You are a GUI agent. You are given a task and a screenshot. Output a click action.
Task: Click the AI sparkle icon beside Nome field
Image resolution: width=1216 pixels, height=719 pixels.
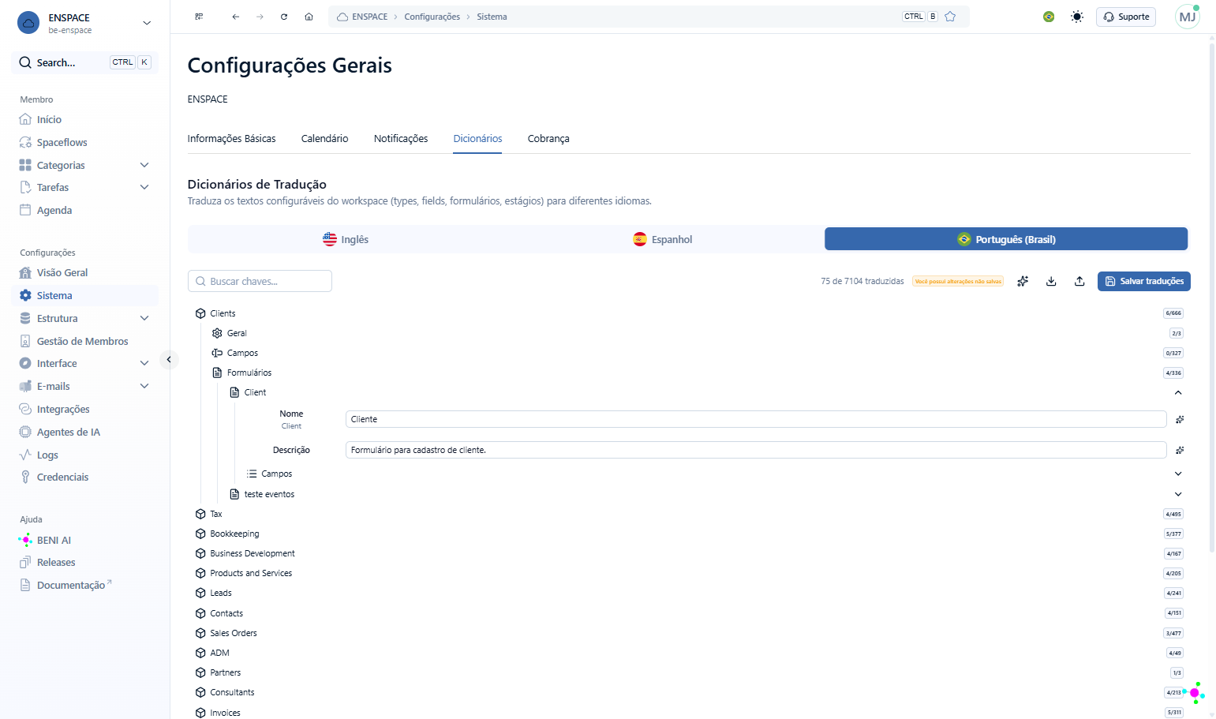[x=1180, y=419]
